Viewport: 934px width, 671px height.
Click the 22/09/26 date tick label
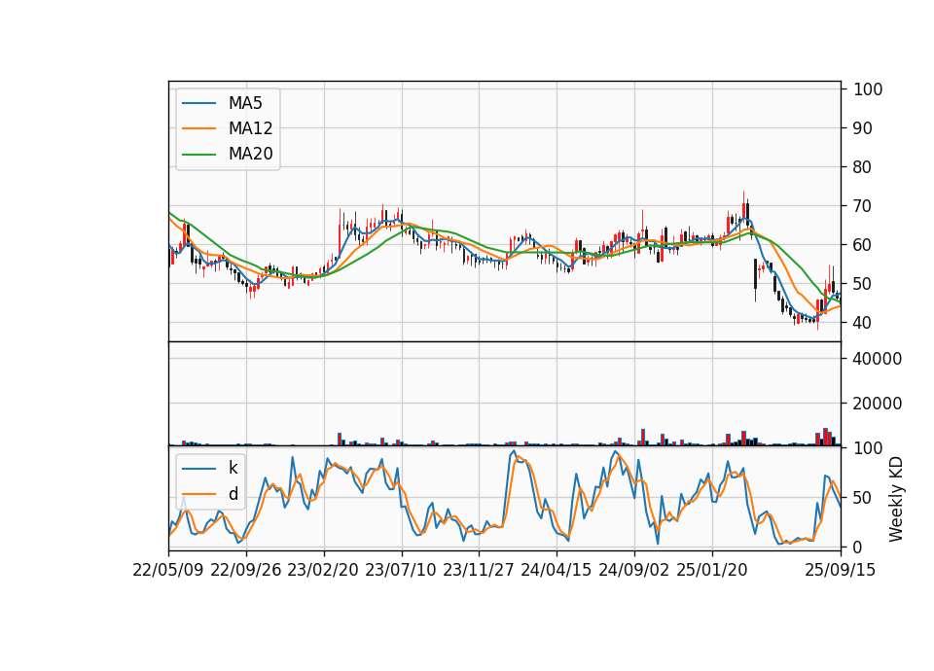pyautogui.click(x=246, y=570)
